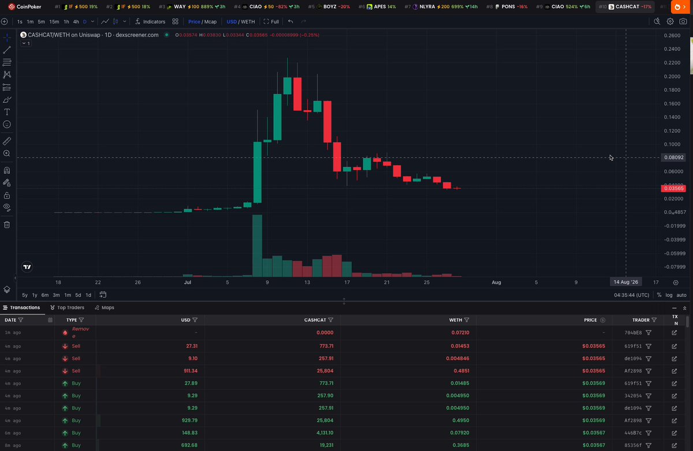Activate the zoom in tool
The height and width of the screenshot is (451, 693).
coord(7,154)
